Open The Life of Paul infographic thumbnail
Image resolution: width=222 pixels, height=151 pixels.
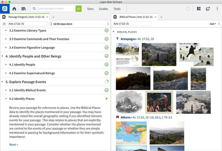click(x=196, y=54)
